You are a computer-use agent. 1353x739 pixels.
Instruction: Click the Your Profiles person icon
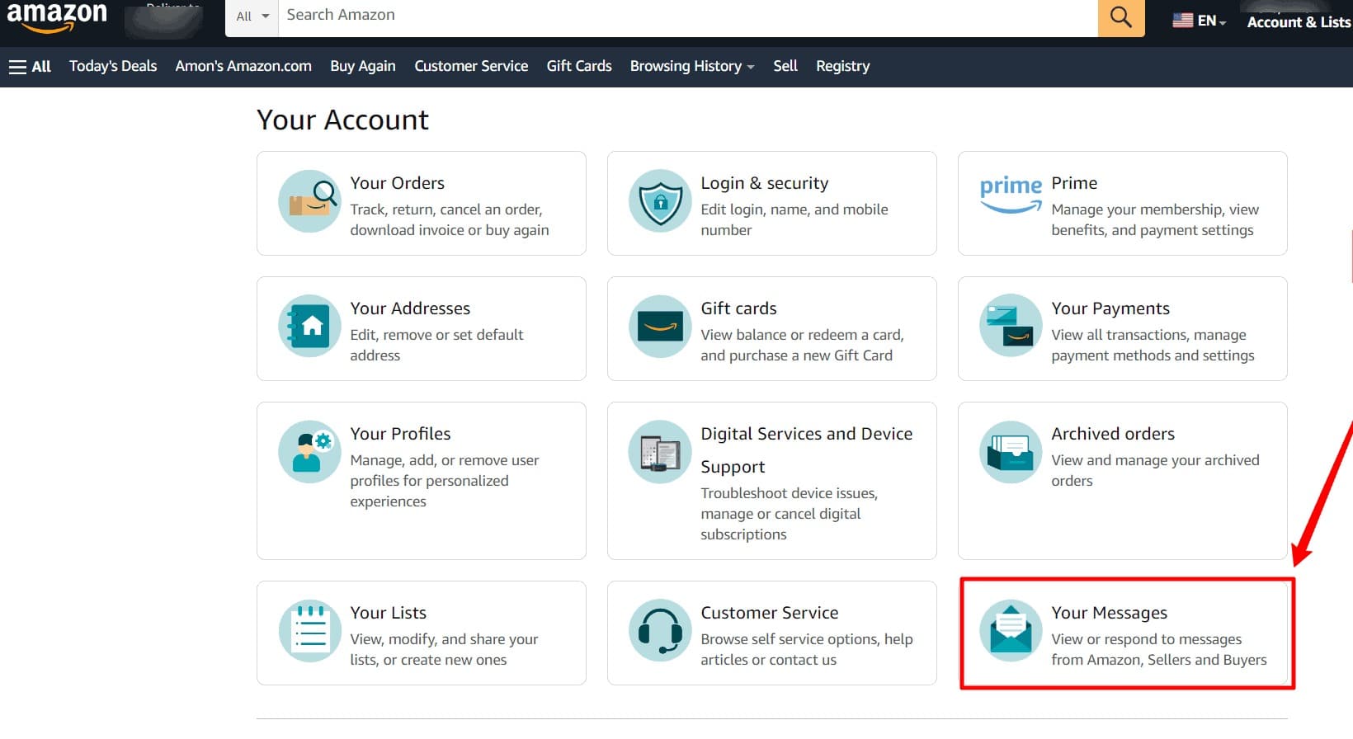click(x=309, y=452)
